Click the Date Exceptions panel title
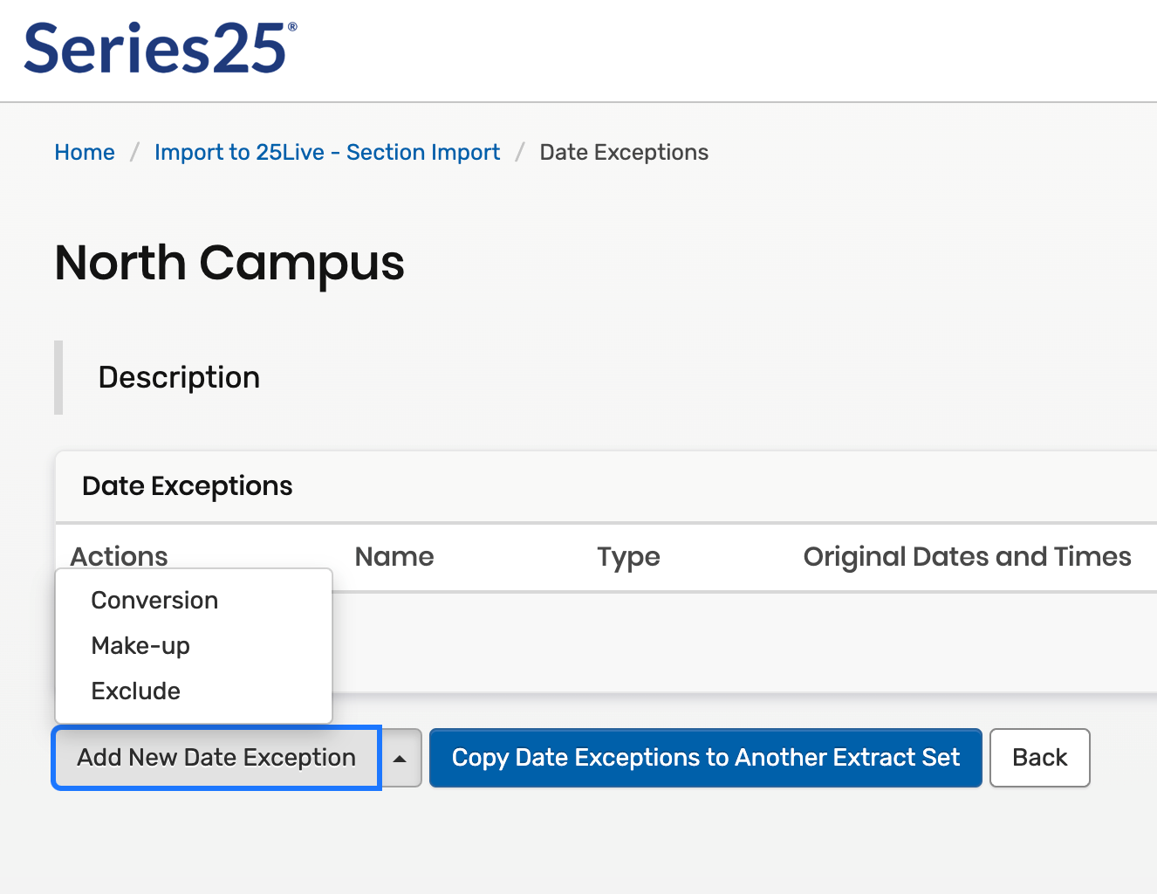 188,486
